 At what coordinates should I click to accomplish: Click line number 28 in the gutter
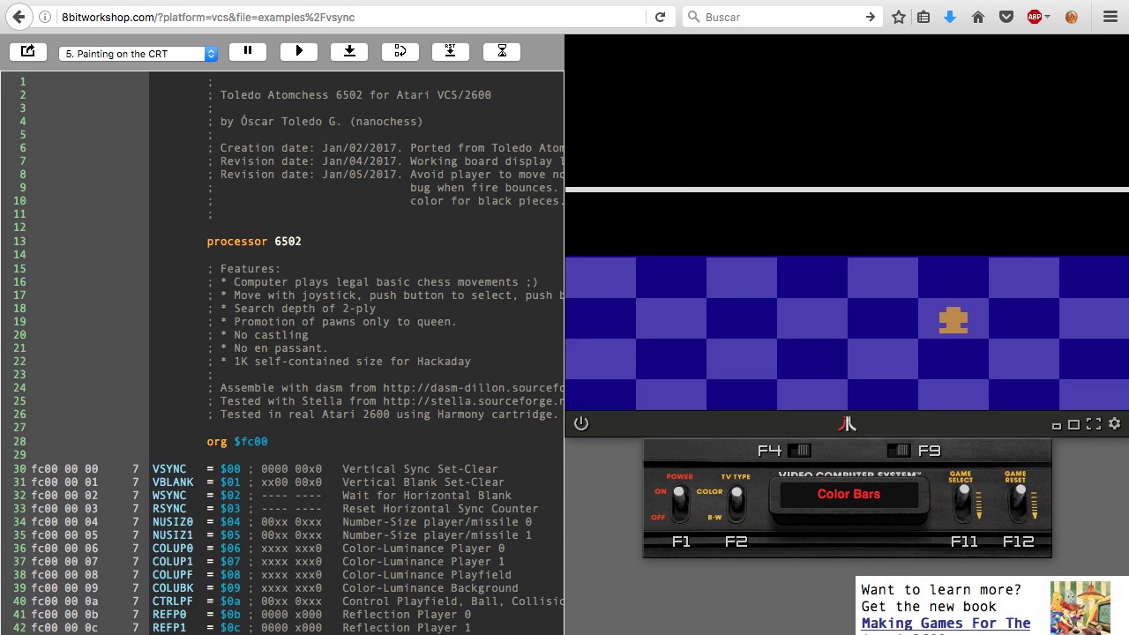(19, 441)
